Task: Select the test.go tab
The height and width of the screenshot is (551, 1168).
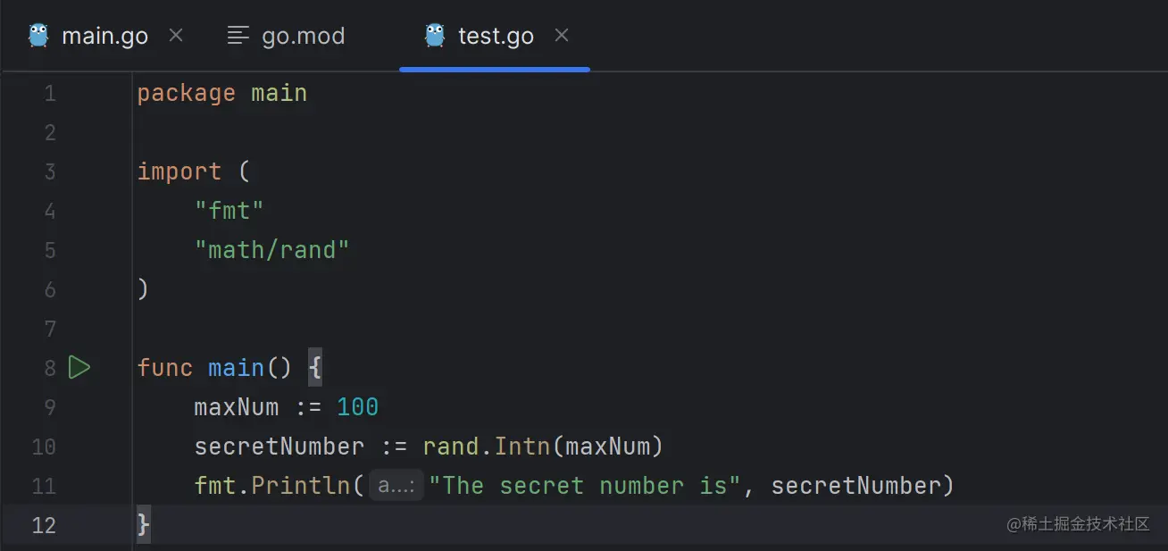Action: pyautogui.click(x=496, y=37)
